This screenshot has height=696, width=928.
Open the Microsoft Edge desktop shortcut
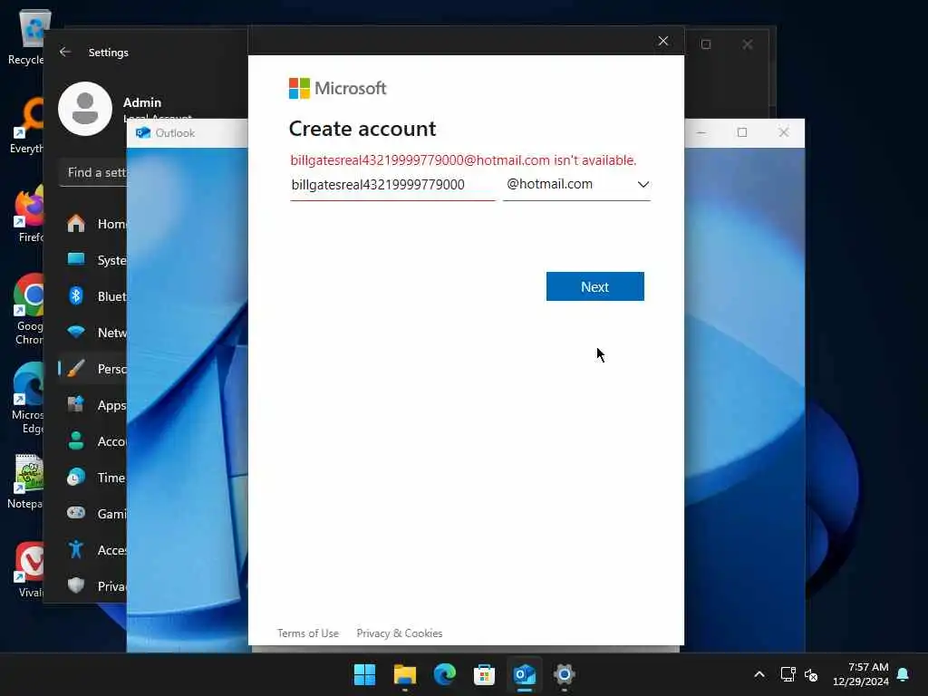click(x=28, y=399)
